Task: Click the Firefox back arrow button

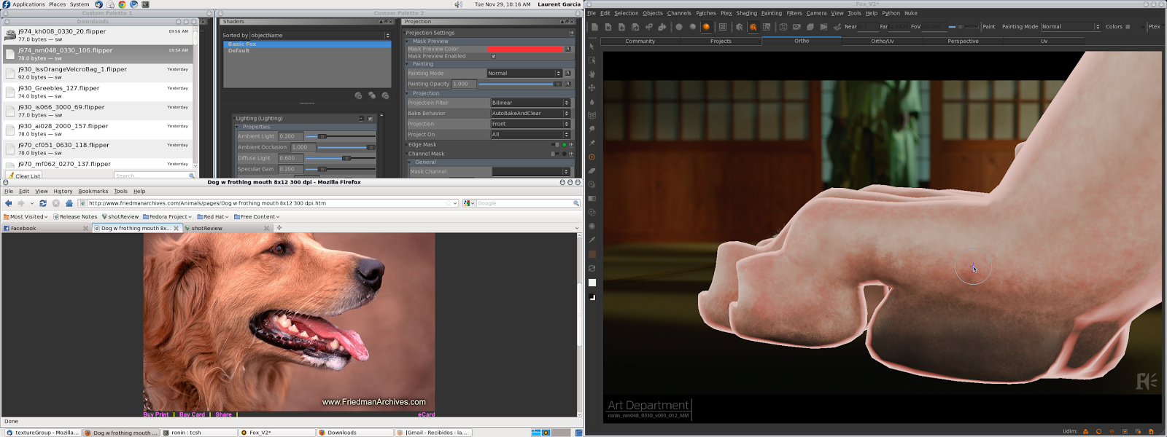Action: 8,203
